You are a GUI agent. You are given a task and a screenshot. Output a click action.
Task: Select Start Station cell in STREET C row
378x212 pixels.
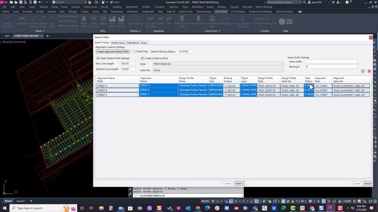click(x=309, y=95)
